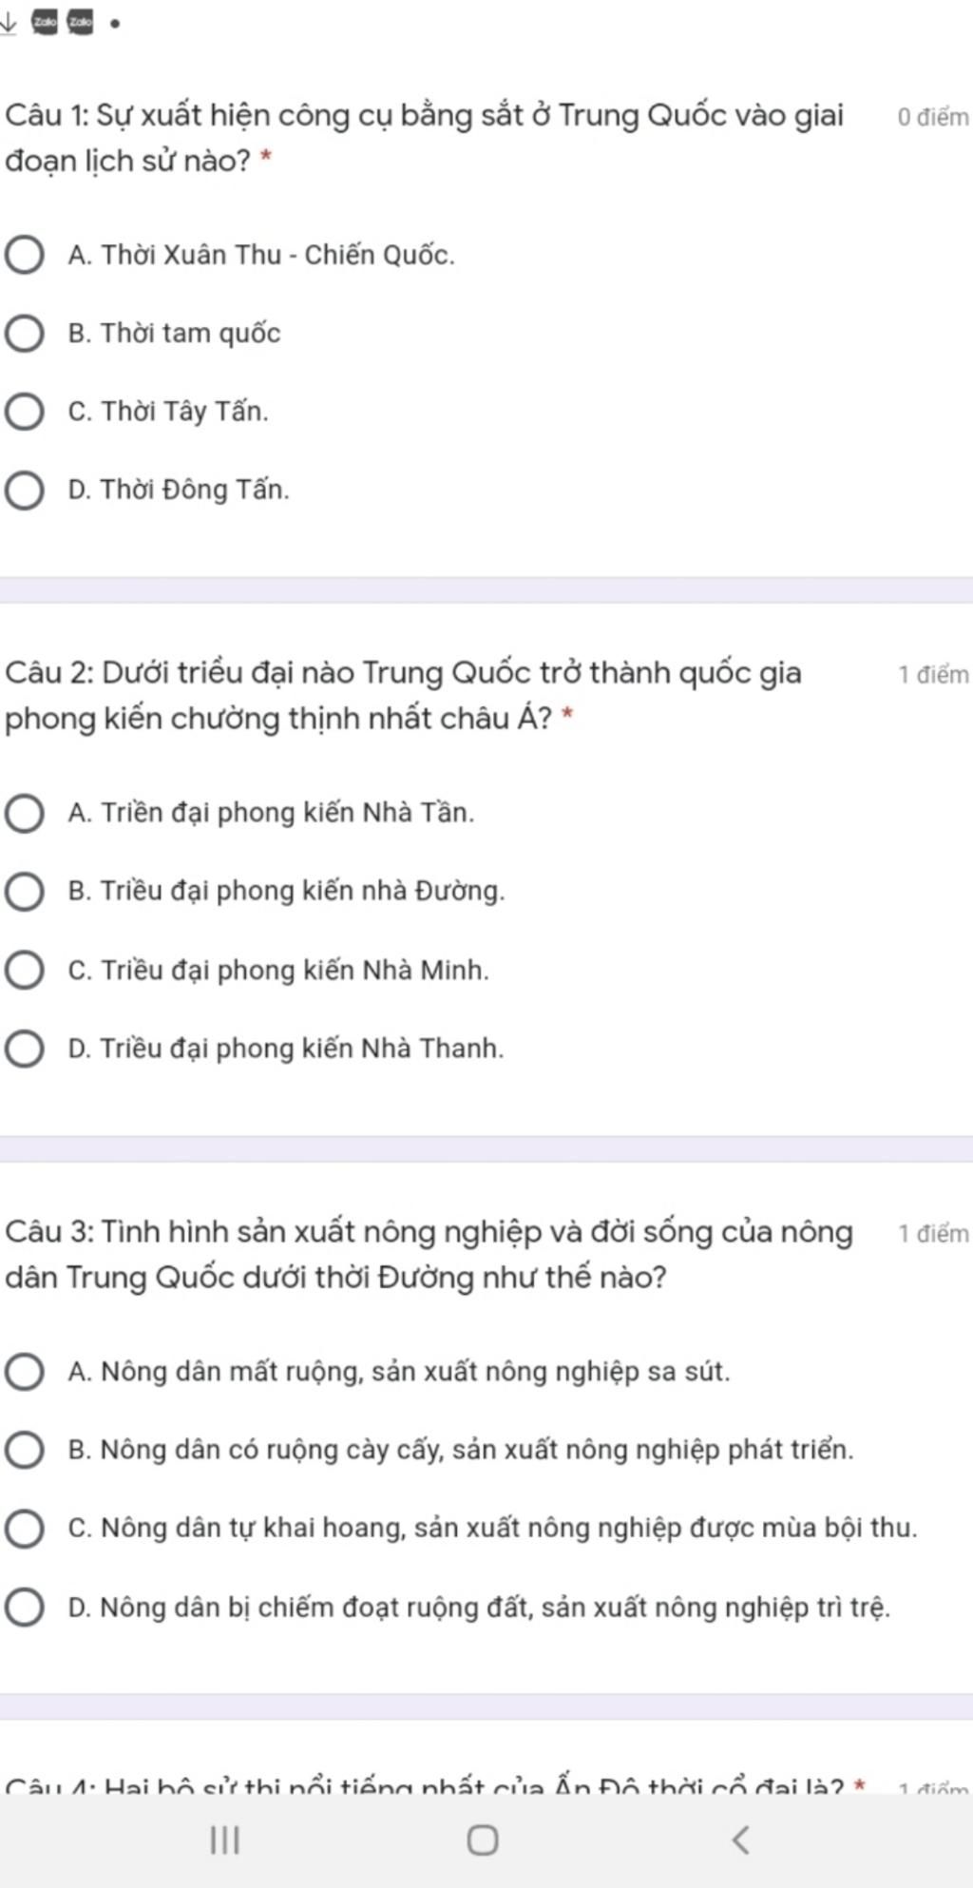Tap the download arrow status icon
This screenshot has height=1888, width=973.
click(x=9, y=23)
